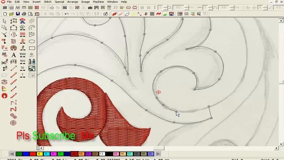
Task: Click the Travel by 100 stitches icon
Action: click(x=23, y=62)
